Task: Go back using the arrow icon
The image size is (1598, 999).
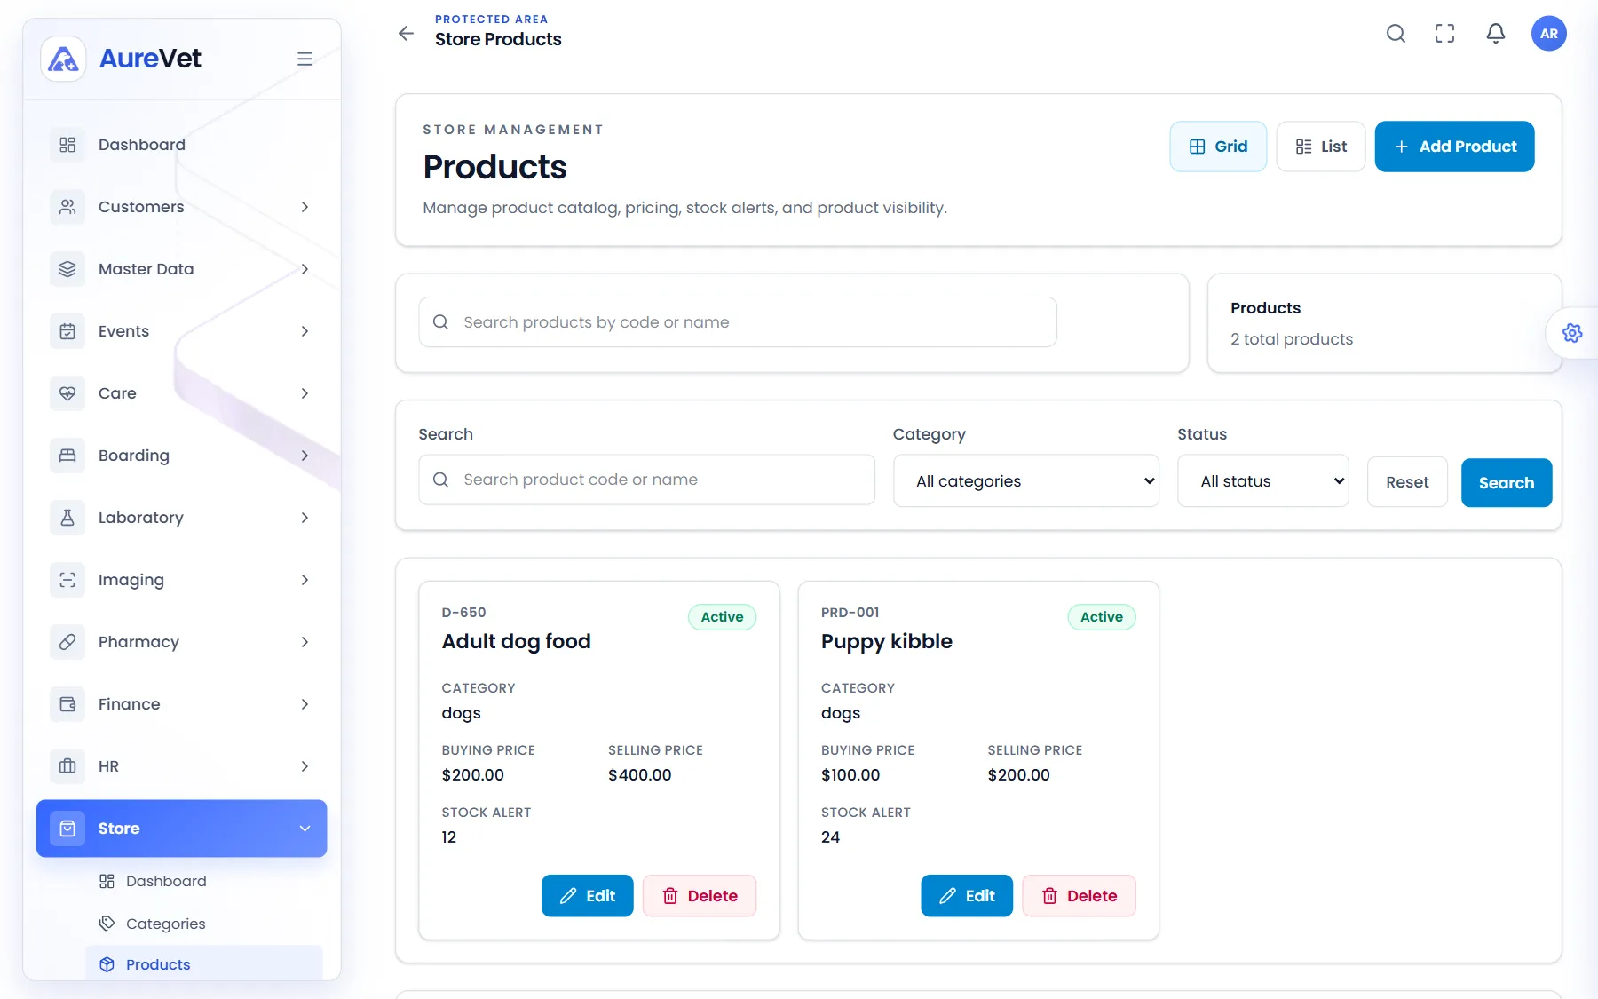Action: (406, 34)
